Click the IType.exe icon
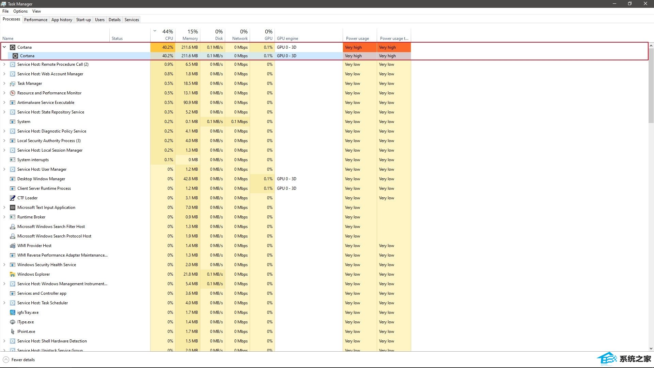The width and height of the screenshot is (654, 368). coord(13,322)
